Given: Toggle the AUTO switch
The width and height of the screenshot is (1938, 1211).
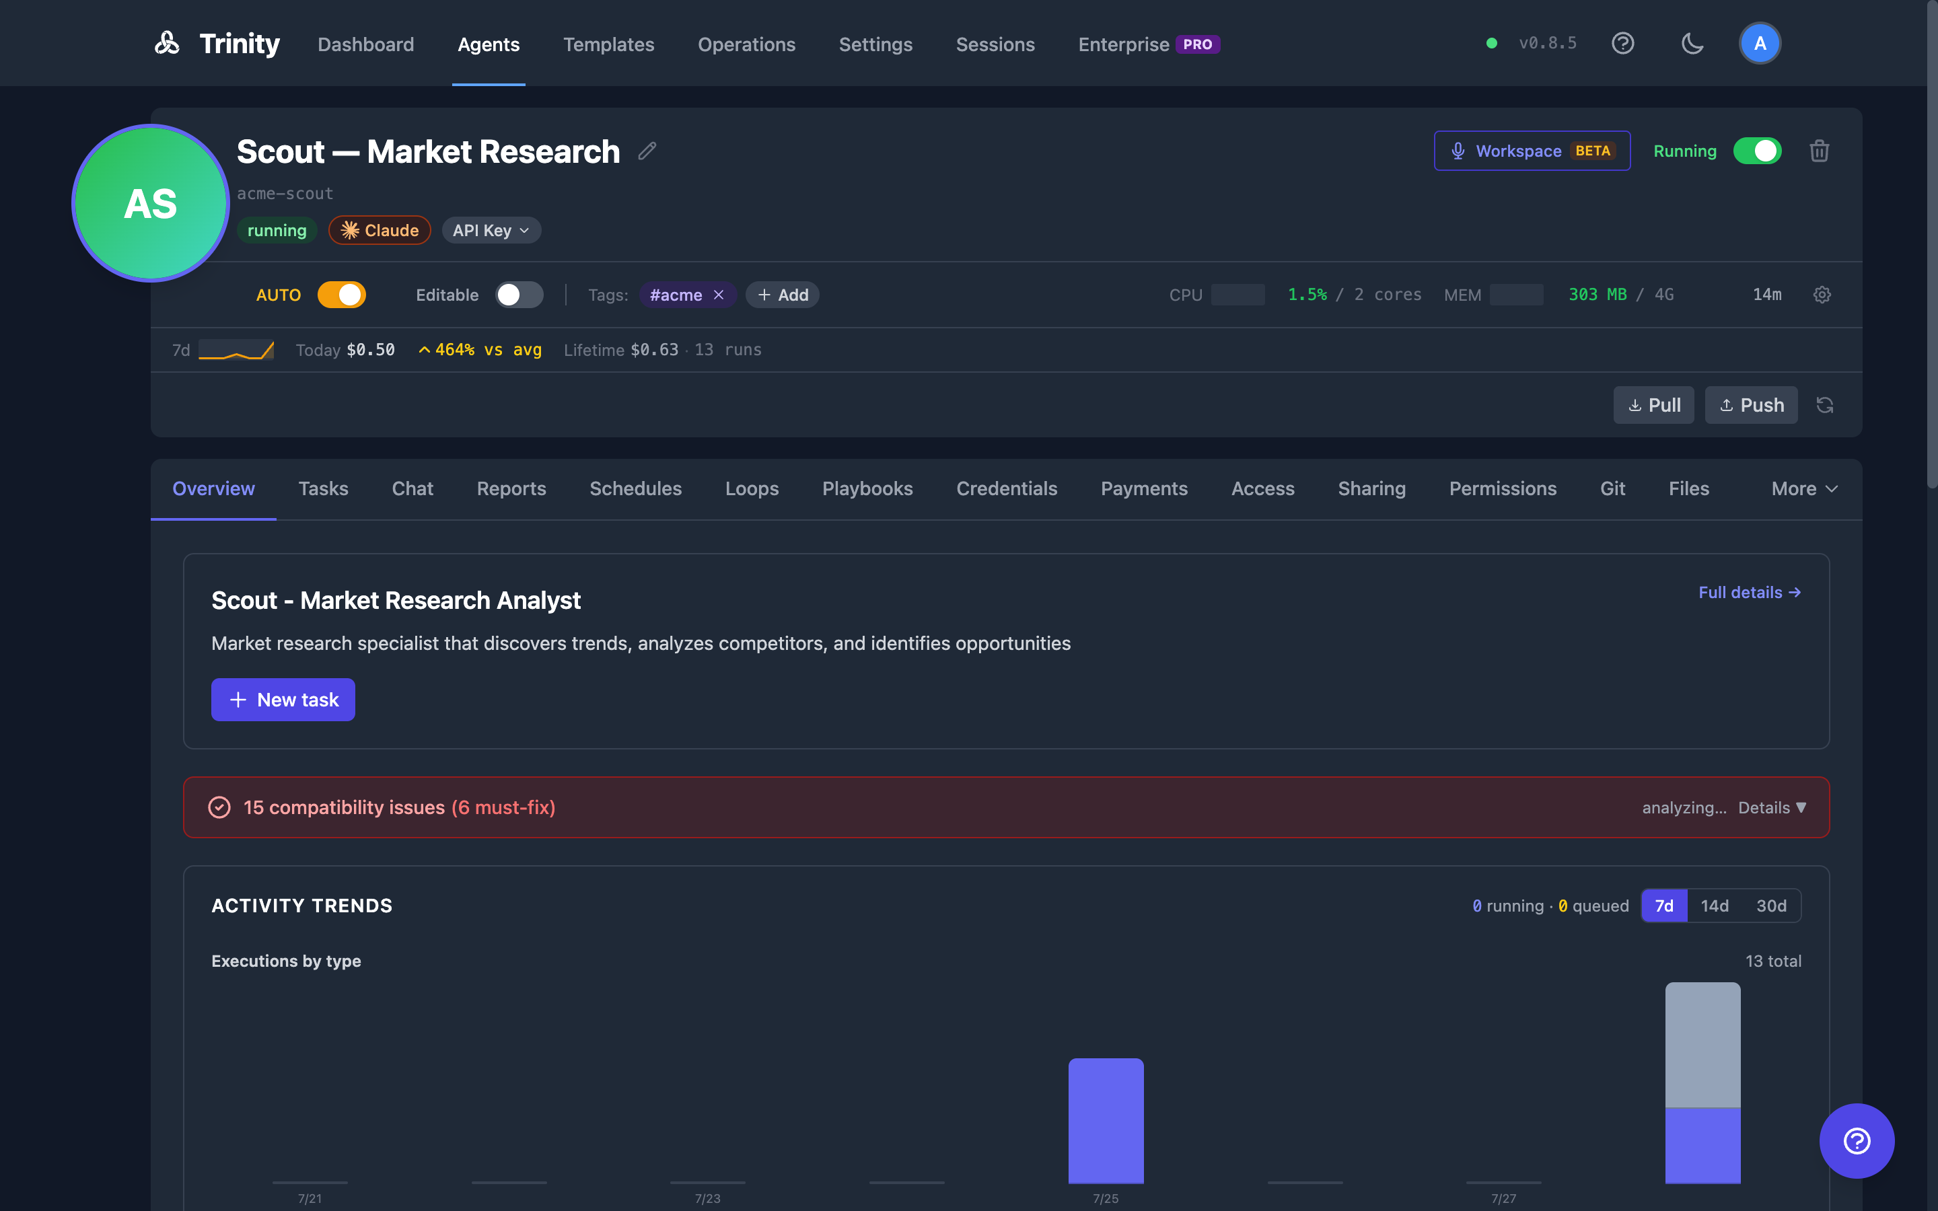Looking at the screenshot, I should click(x=342, y=295).
